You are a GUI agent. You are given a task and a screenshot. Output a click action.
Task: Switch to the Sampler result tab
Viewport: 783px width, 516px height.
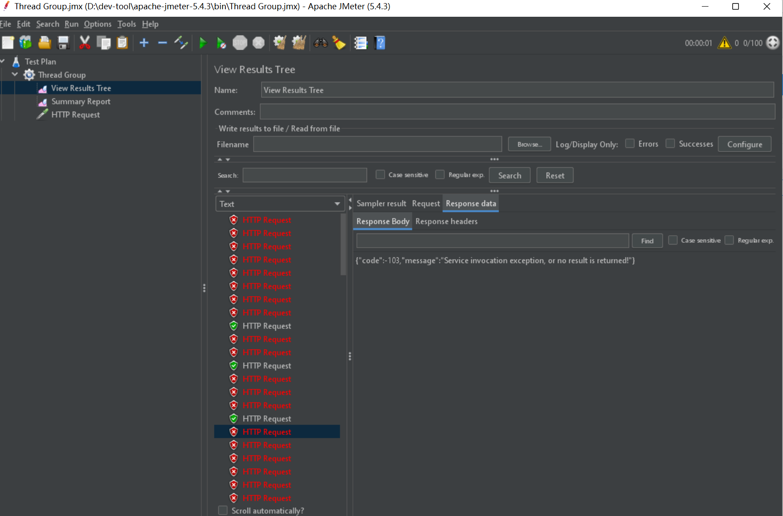point(381,203)
